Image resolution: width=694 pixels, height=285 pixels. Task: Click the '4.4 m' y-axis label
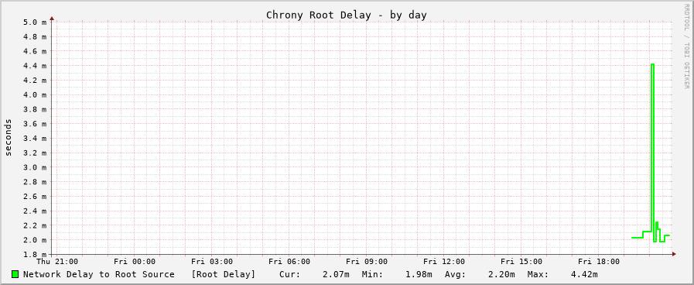pyautogui.click(x=35, y=66)
